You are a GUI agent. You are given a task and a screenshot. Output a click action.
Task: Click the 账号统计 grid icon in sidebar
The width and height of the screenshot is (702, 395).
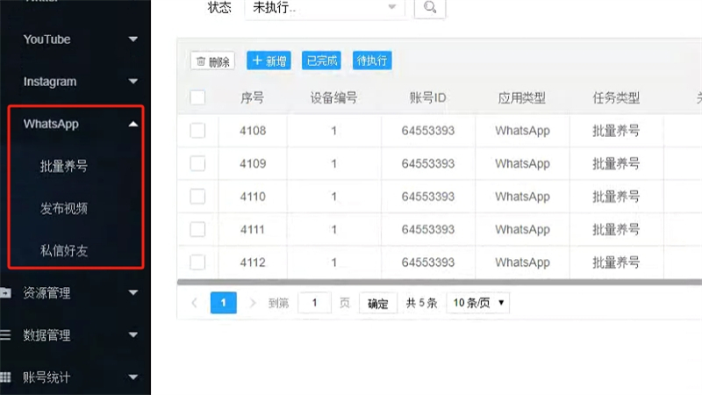coord(5,377)
